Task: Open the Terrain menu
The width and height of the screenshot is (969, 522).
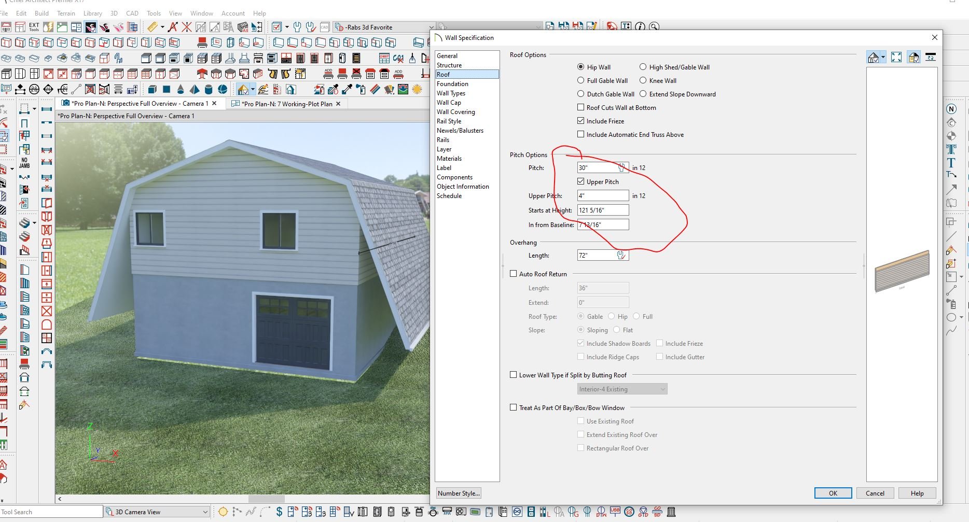Action: click(x=66, y=13)
